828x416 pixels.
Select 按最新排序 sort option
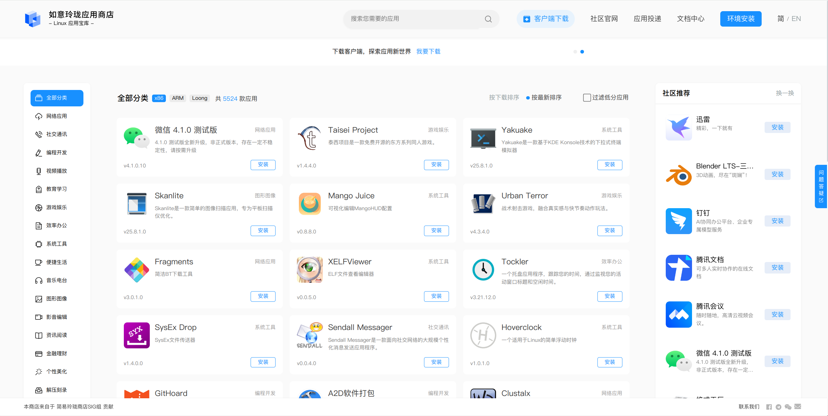coord(544,98)
